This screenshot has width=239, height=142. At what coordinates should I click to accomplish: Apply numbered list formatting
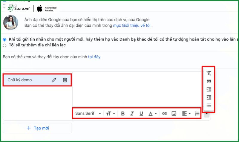click(x=197, y=114)
